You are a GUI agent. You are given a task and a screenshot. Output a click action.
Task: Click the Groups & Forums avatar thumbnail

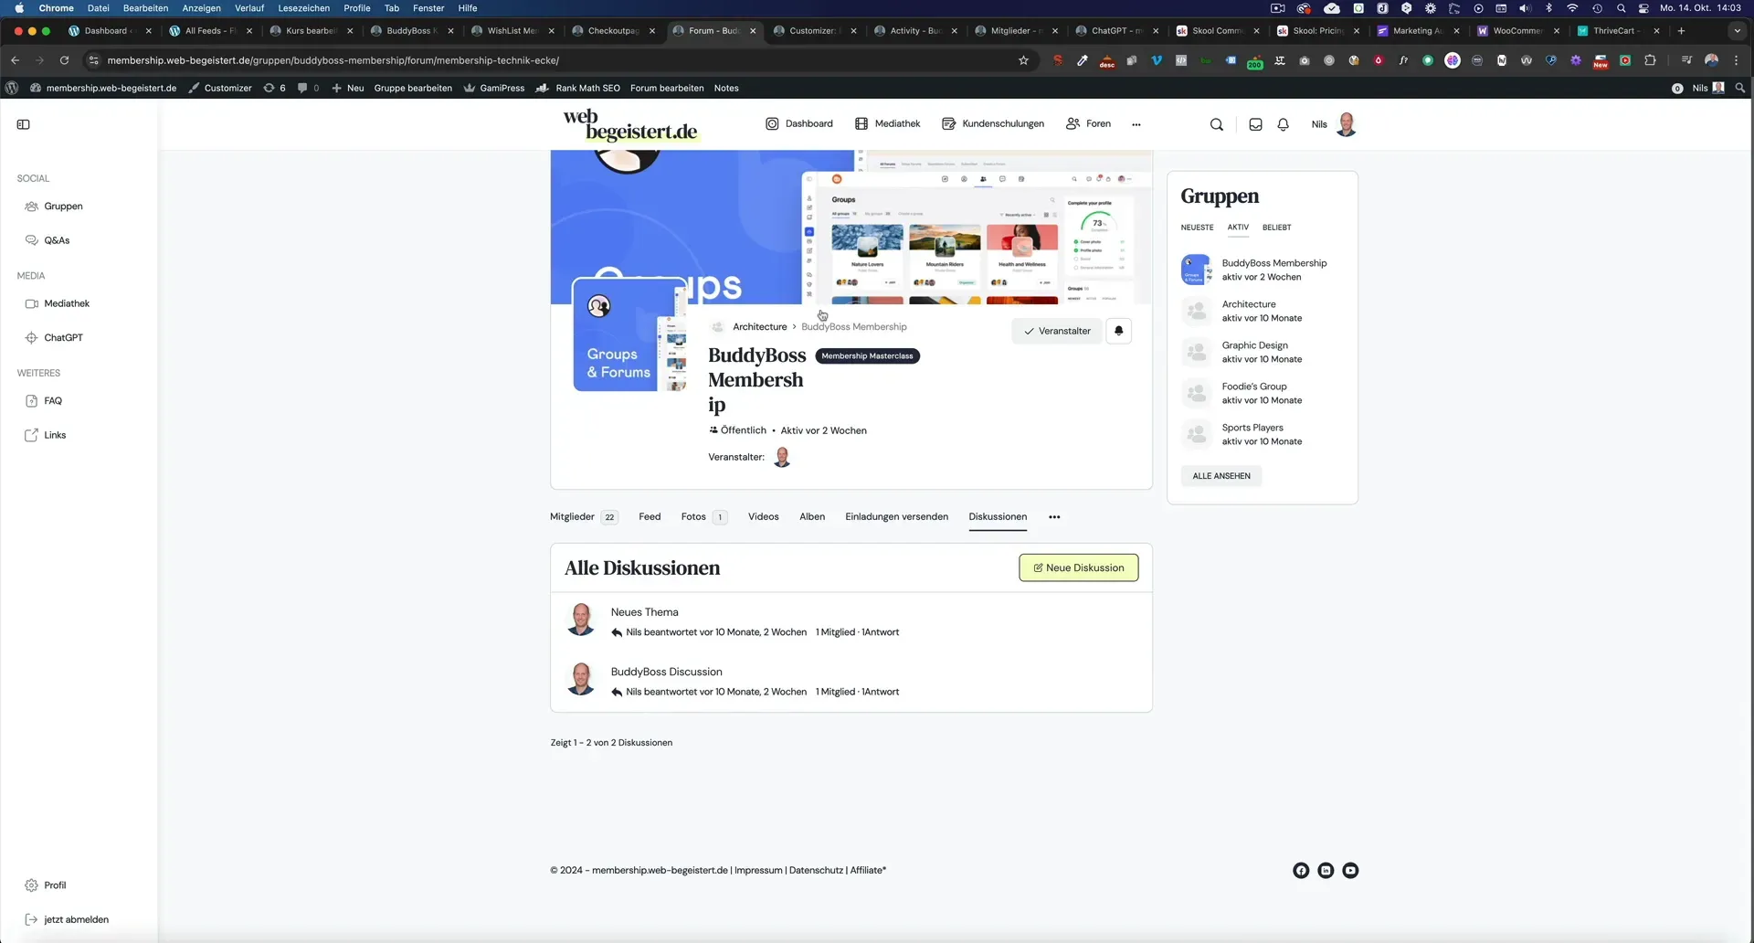point(629,335)
